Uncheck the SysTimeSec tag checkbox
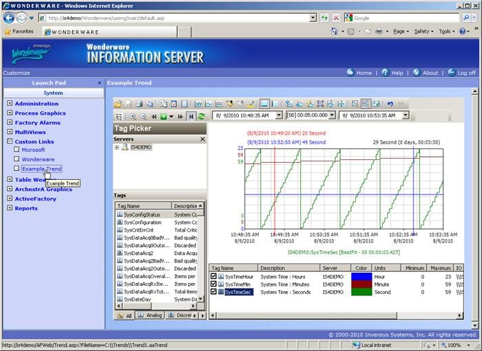Viewport: 482px width, 351px height. (x=213, y=291)
